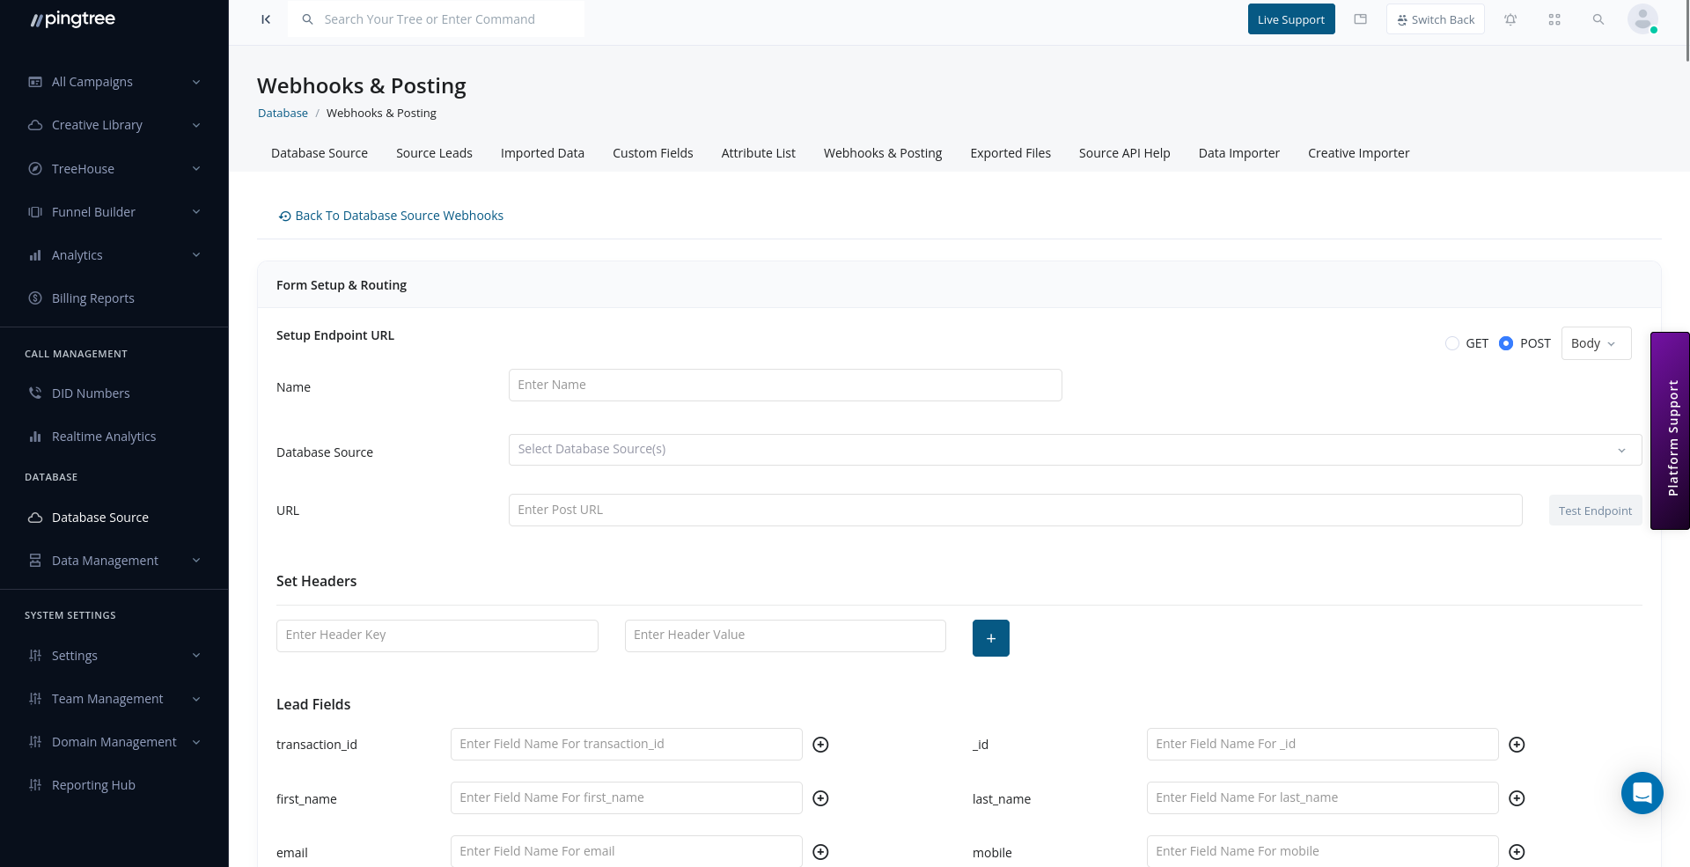Click the plus icon next to transaction_id field

point(820,744)
